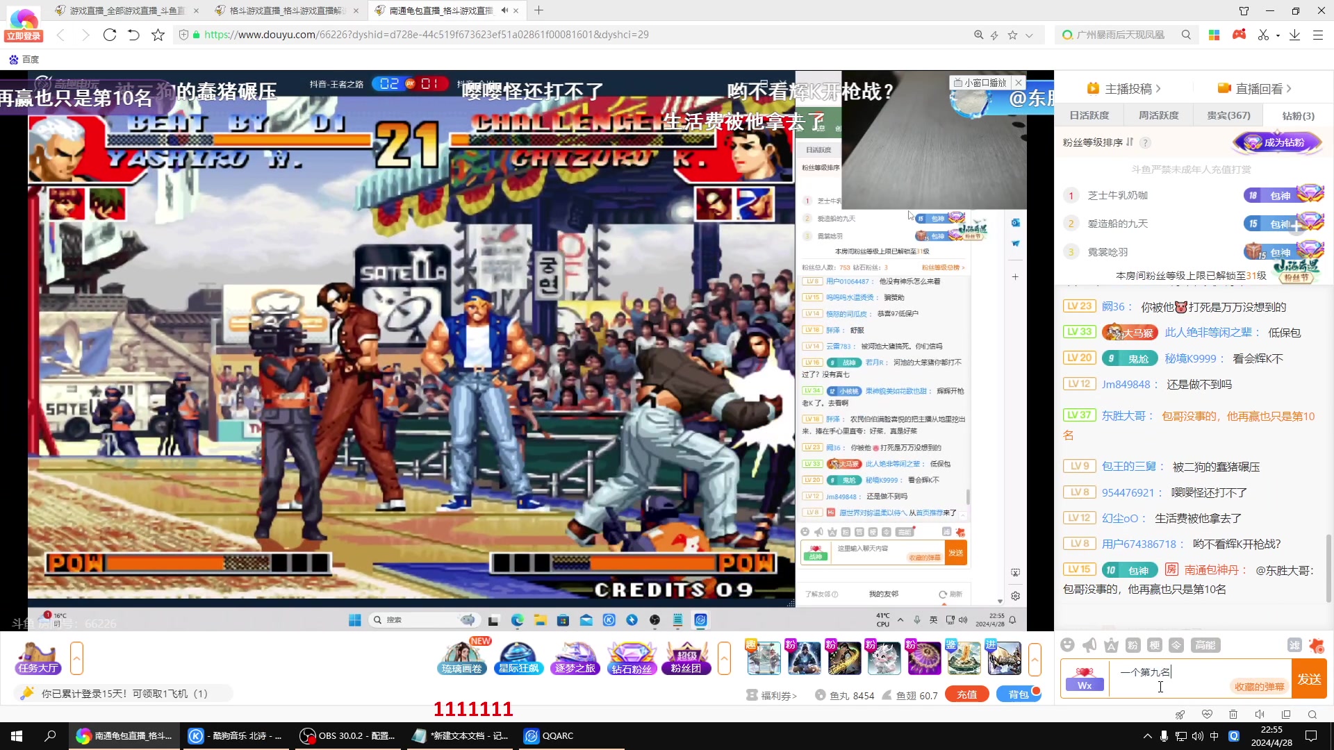
Task: Click the zoom magnifier icon in address bar
Action: click(978, 35)
